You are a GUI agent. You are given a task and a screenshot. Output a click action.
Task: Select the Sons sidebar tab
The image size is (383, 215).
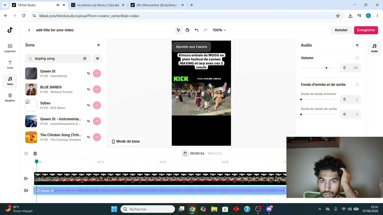point(10,81)
